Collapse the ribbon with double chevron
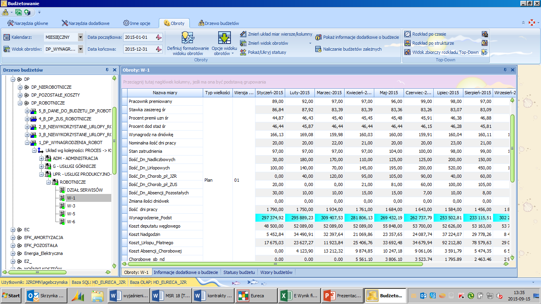The width and height of the screenshot is (541, 304). coord(523,23)
